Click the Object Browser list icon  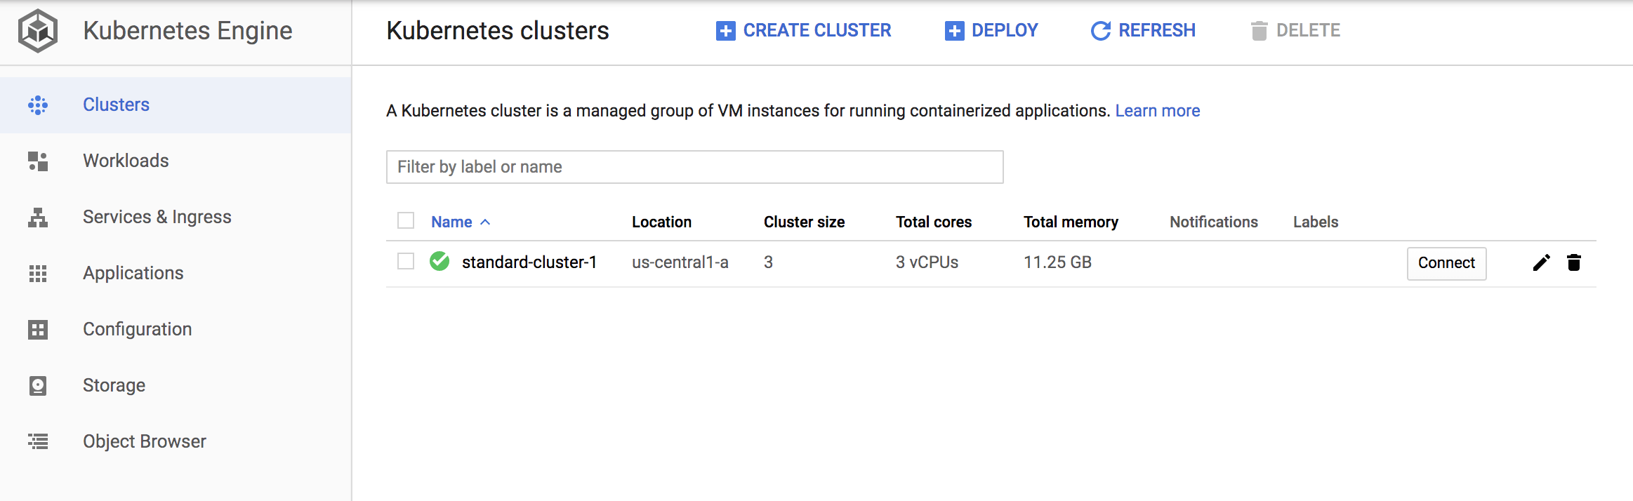pyautogui.click(x=38, y=441)
